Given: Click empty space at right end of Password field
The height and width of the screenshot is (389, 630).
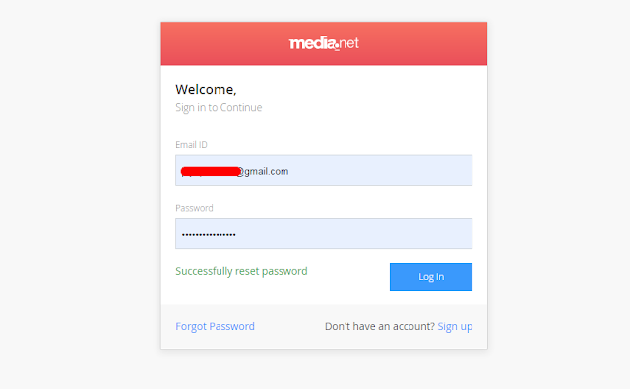Looking at the screenshot, I should click(442, 234).
